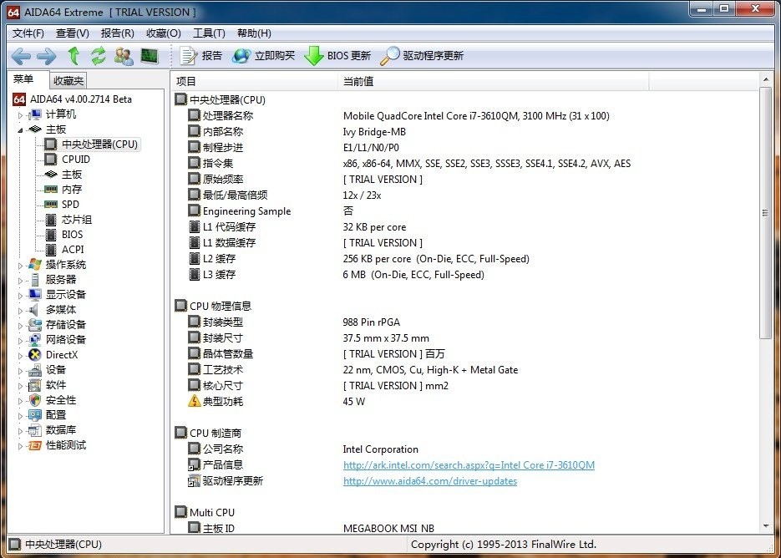Open the aida64.com driver-updates link
Viewport: 781px width, 558px height.
[x=429, y=481]
